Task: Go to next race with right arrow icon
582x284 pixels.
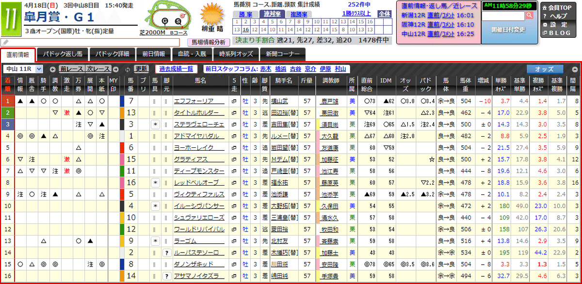Action: coord(115,69)
